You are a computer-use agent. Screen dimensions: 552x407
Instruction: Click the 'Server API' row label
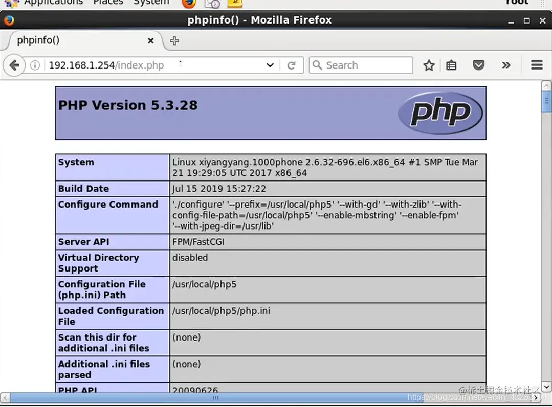click(83, 242)
